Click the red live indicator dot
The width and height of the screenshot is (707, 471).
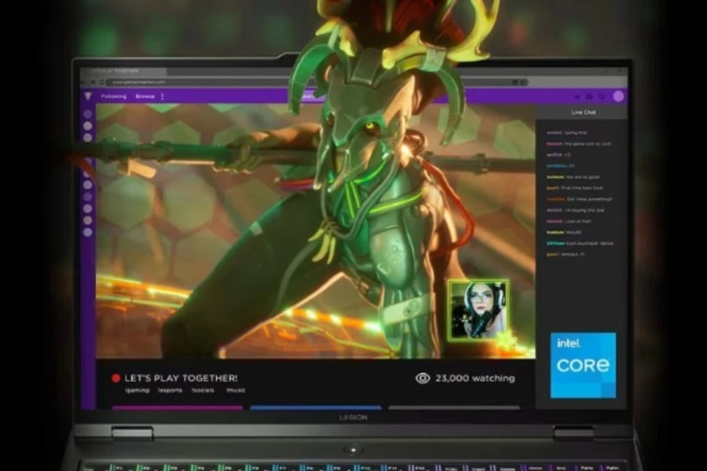point(116,378)
